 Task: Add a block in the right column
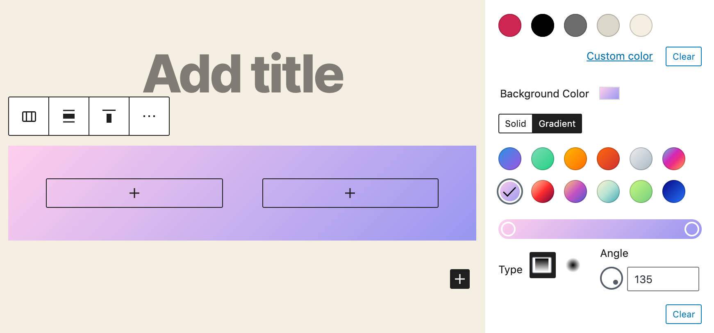point(350,193)
